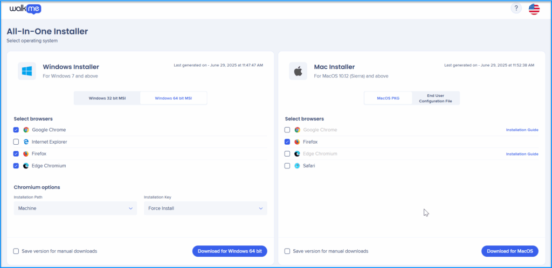552x268 pixels.
Task: Click Edge Chromium icon in Mac Installer
Action: 297,154
